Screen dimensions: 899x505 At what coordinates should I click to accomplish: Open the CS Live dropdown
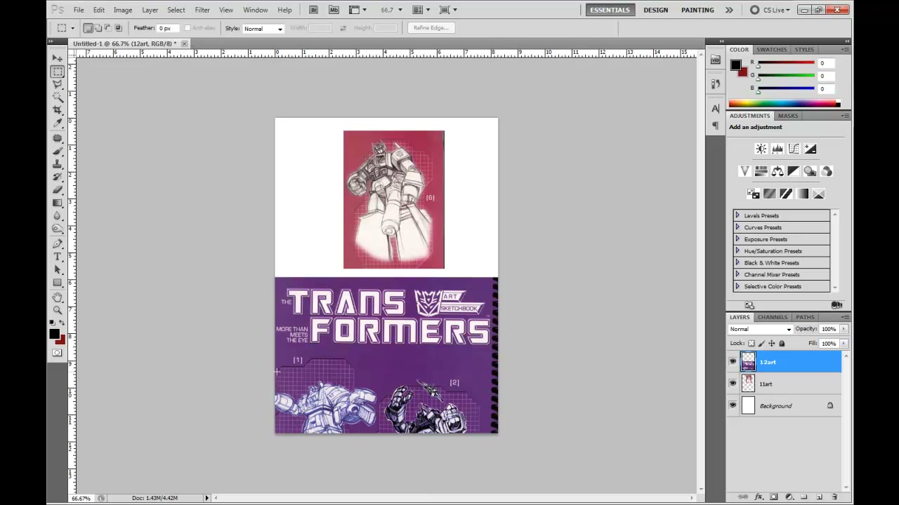[770, 10]
